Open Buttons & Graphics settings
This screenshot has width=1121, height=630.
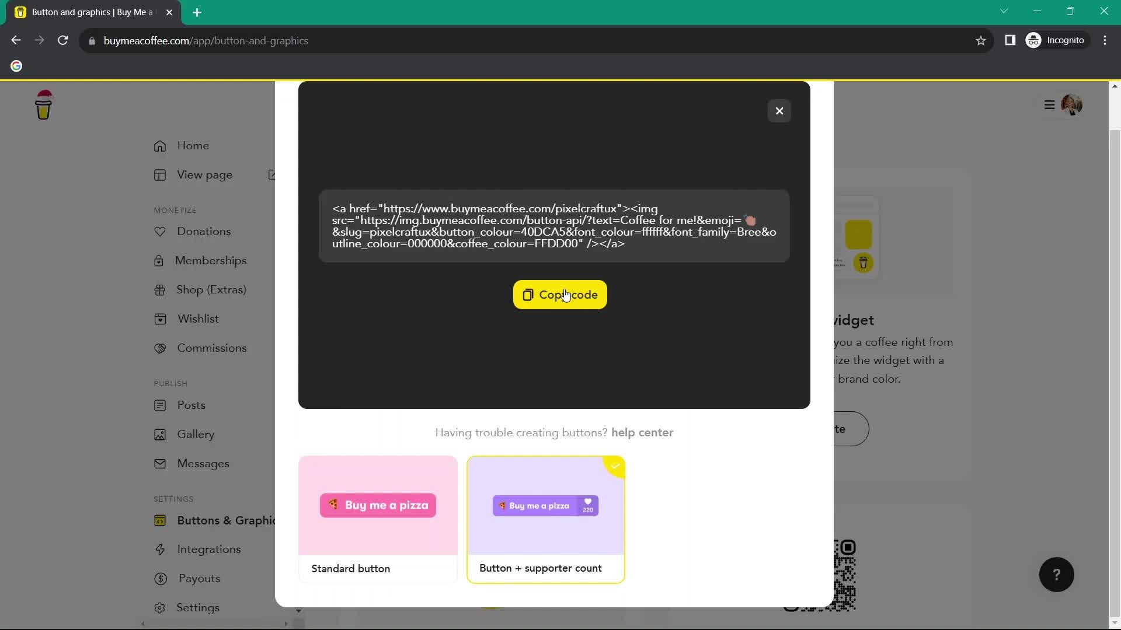(x=226, y=520)
